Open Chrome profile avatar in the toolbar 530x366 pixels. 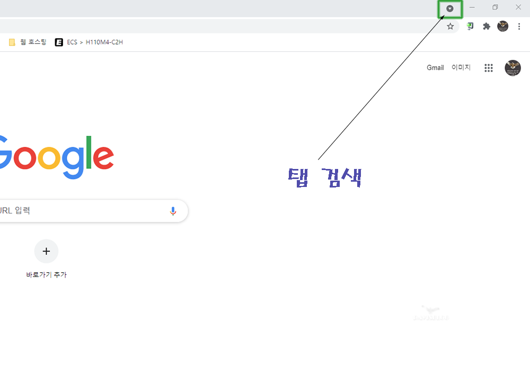pos(502,26)
